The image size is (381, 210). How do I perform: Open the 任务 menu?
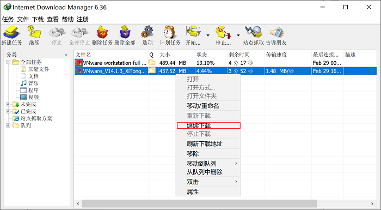(8, 19)
